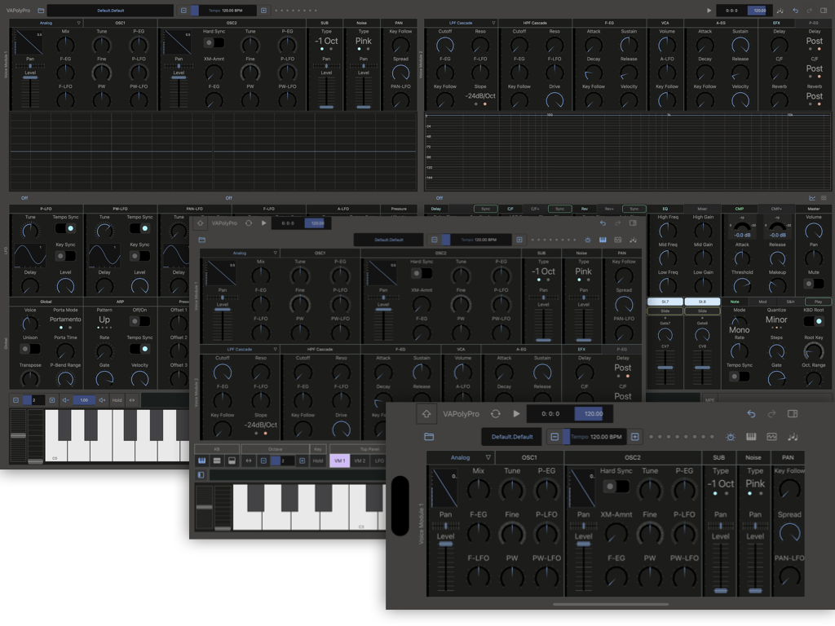Screen dimensions: 835x626
Task: Click Delay Sync button in effects row
Action: coord(486,209)
